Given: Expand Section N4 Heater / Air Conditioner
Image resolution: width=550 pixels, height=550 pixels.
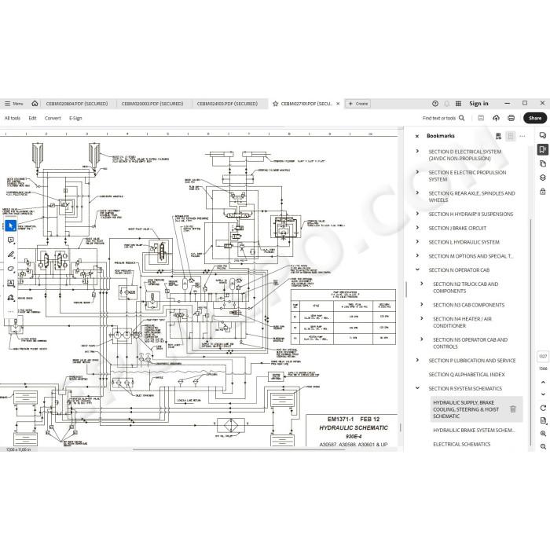Looking at the screenshot, I should 422,318.
